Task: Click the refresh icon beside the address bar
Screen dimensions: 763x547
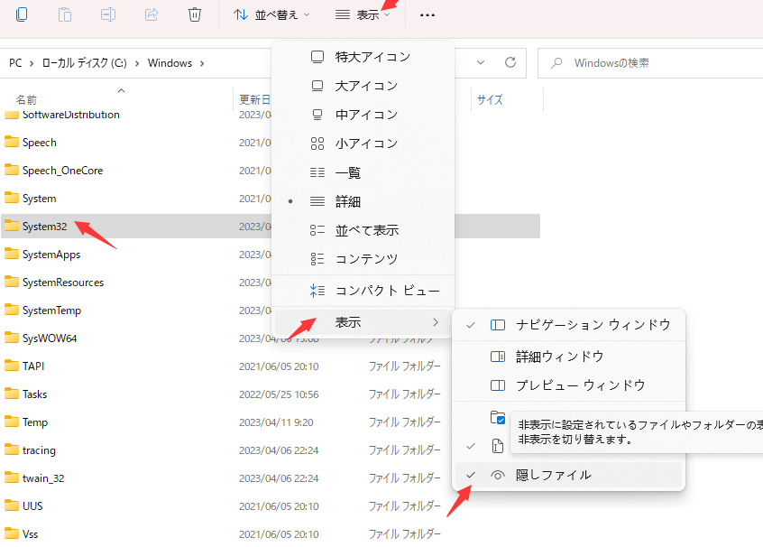Action: tap(510, 63)
